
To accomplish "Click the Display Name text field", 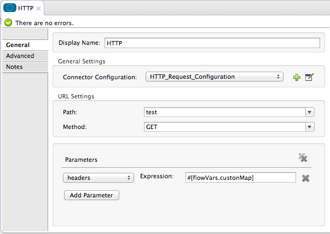I will [x=212, y=43].
